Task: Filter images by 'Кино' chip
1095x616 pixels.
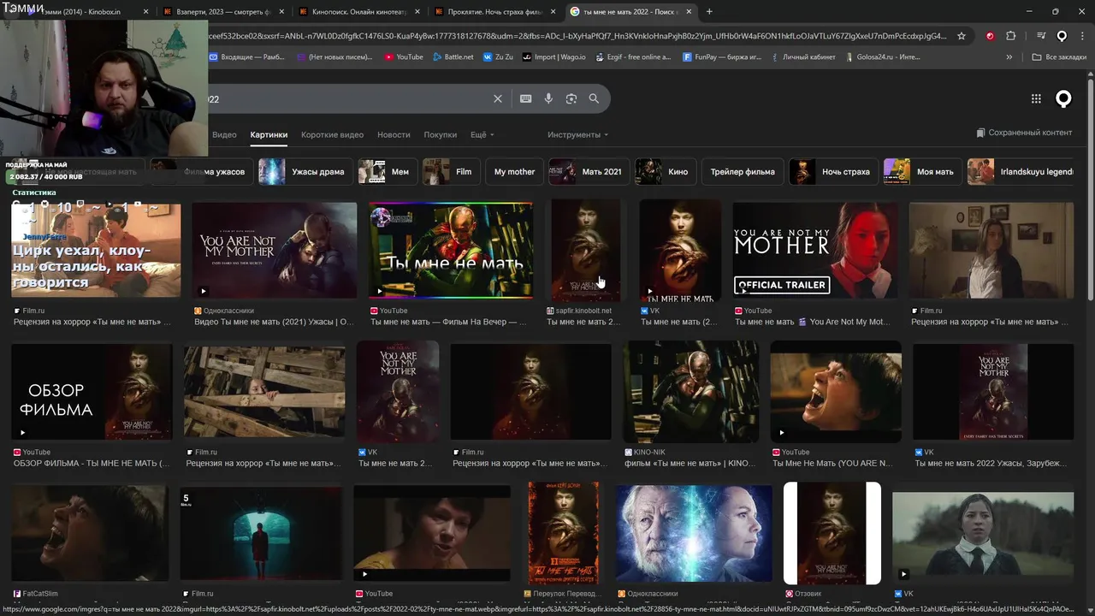Action: pyautogui.click(x=666, y=171)
